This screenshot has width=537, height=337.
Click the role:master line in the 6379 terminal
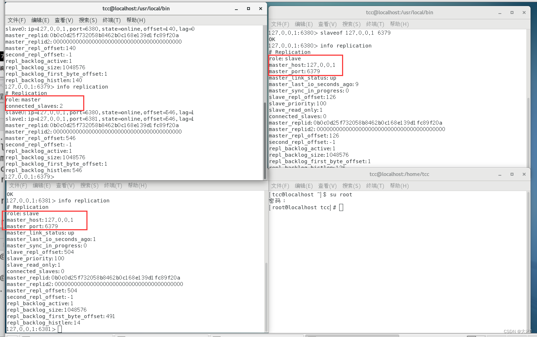coord(23,100)
